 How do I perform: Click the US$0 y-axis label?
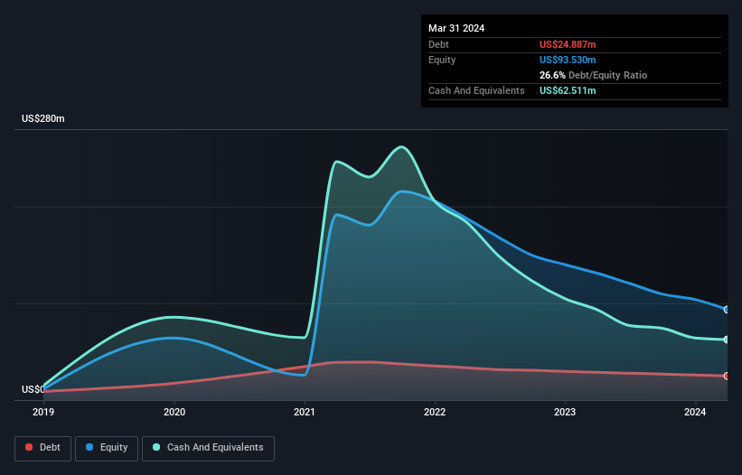tap(33, 389)
